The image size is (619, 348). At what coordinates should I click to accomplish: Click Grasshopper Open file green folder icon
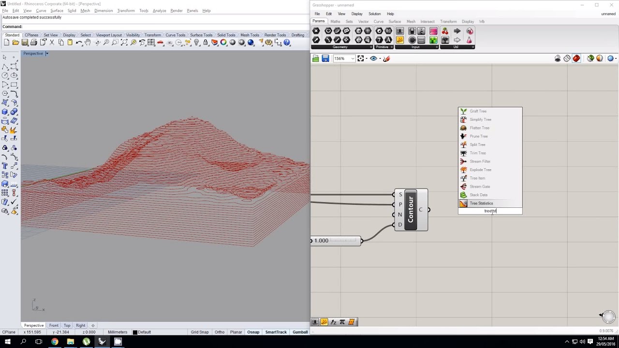point(315,58)
